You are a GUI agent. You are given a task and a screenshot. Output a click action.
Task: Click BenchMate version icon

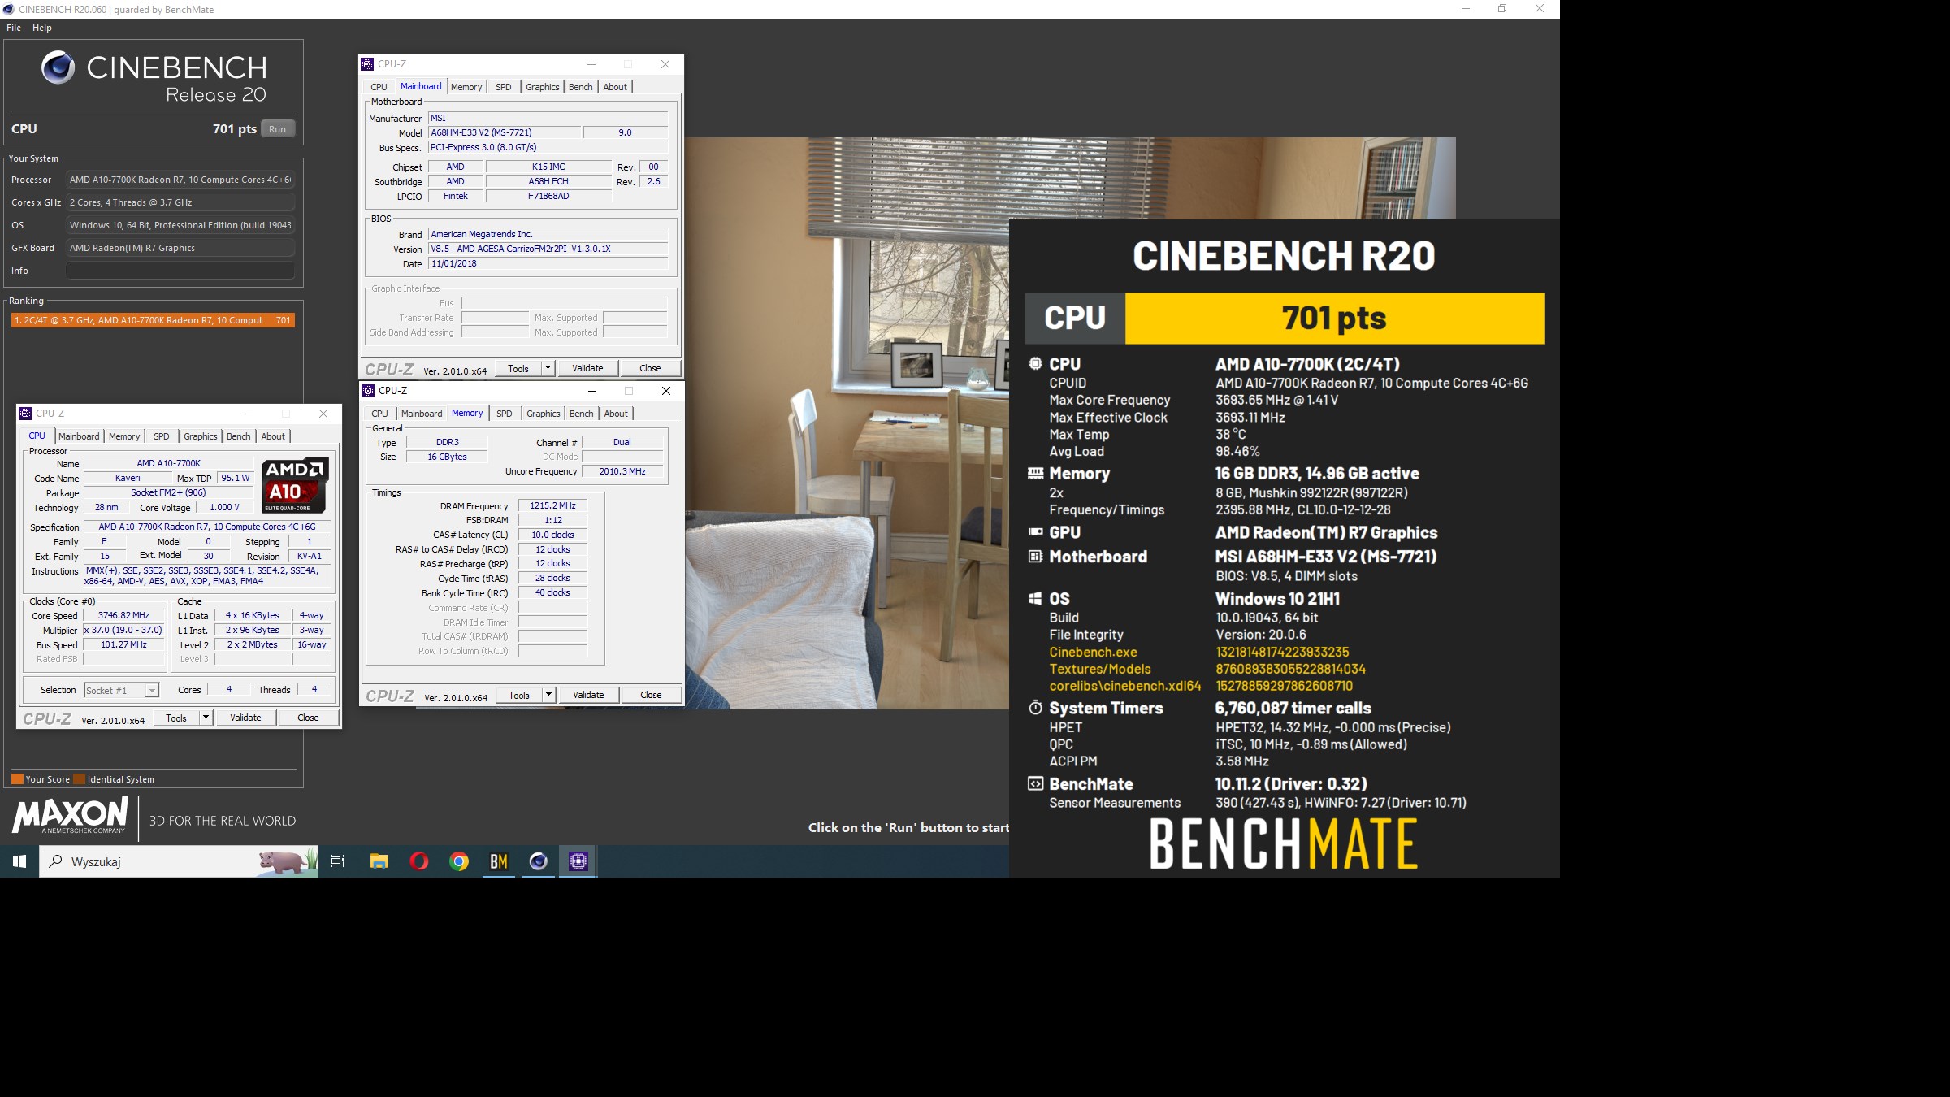coord(1035,784)
